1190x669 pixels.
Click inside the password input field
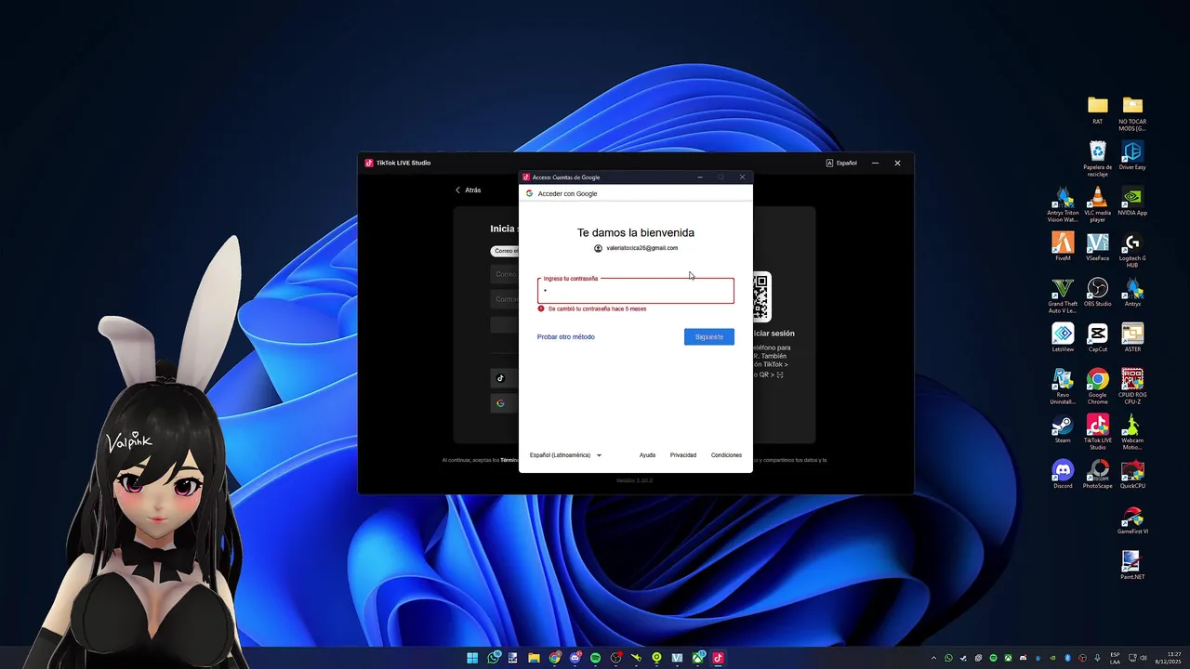click(x=636, y=291)
